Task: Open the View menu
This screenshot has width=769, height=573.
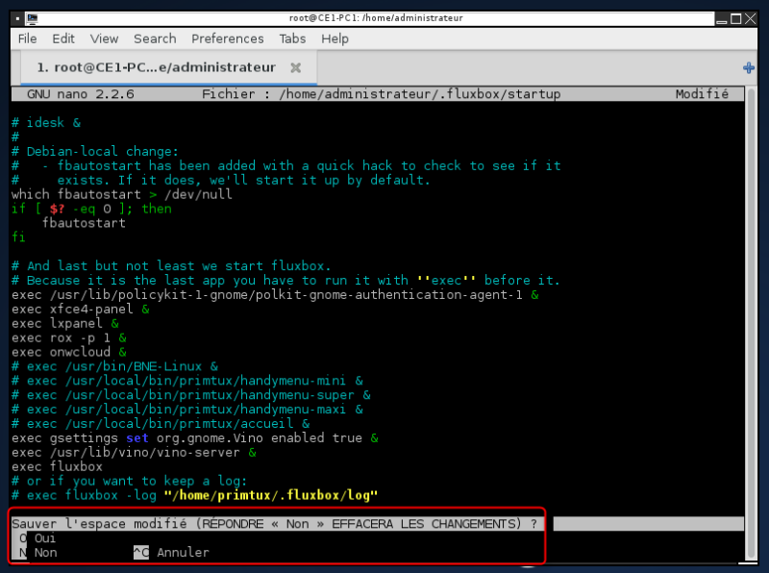Action: (x=104, y=38)
